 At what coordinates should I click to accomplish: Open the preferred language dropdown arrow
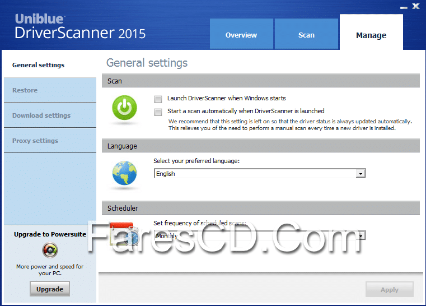click(361, 174)
